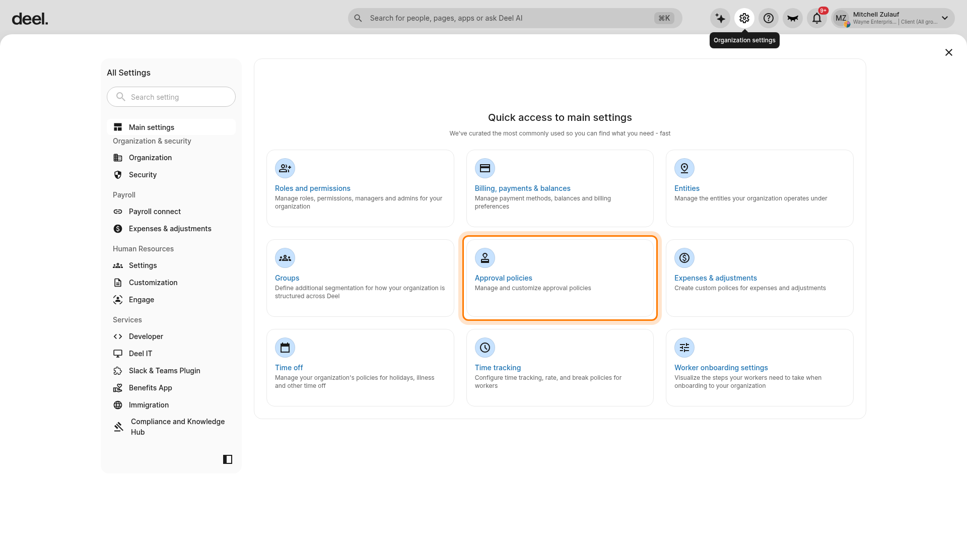Click the Immigration globe icon
This screenshot has height=544, width=967.
(x=118, y=405)
